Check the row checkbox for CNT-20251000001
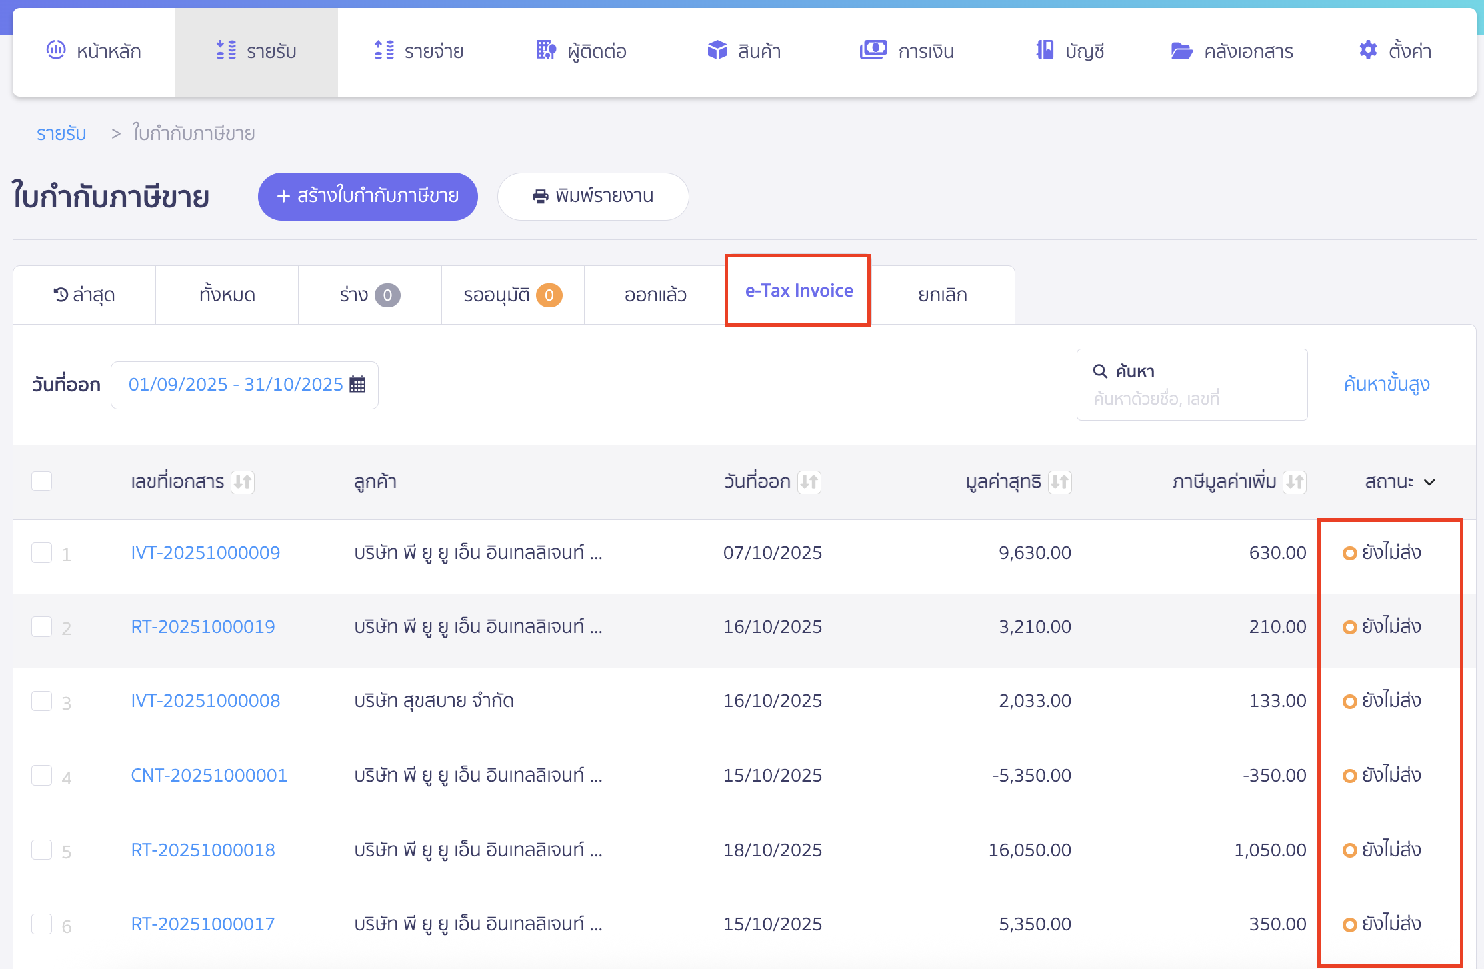 [42, 775]
